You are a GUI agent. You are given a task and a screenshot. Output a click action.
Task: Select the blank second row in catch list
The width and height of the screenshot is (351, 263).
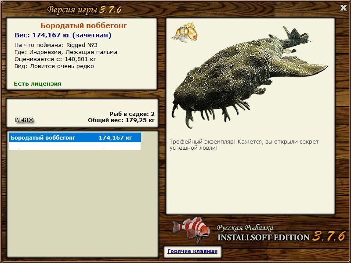(75, 146)
